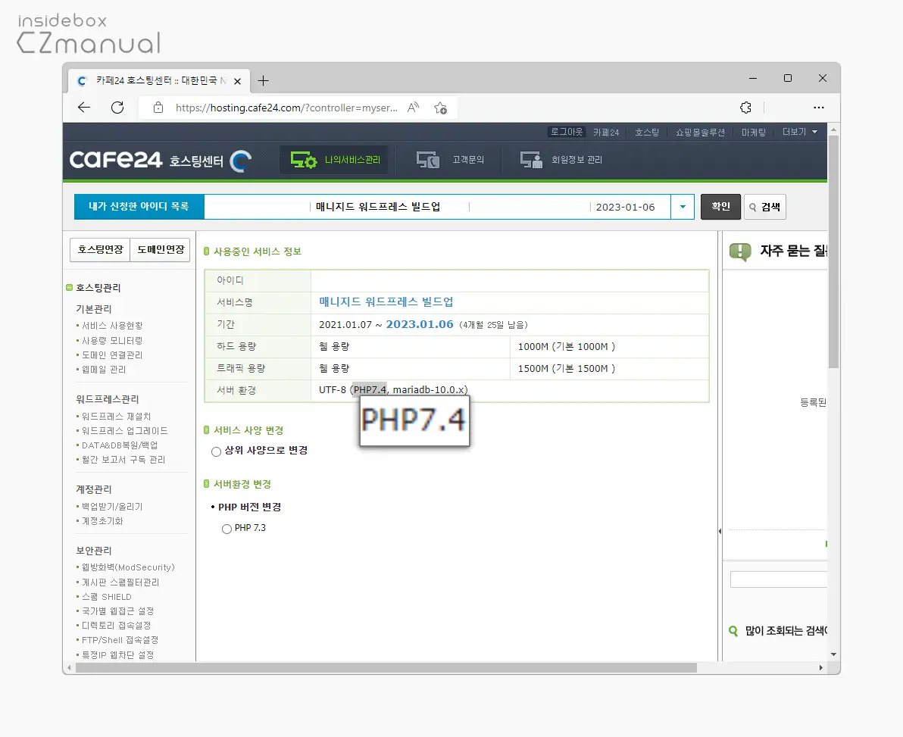Open 디렉토리 접속설정 in the sidebar

[x=117, y=626]
